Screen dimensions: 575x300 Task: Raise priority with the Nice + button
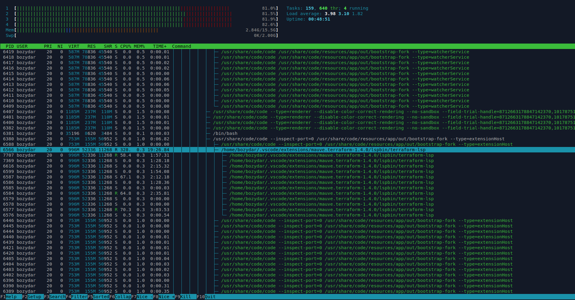click(164, 297)
